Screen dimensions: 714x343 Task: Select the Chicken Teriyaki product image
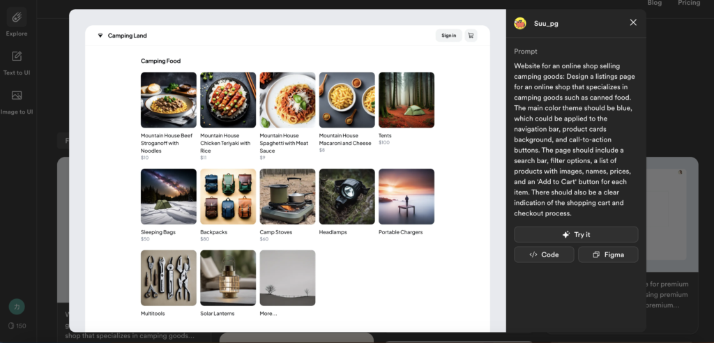coord(228,100)
